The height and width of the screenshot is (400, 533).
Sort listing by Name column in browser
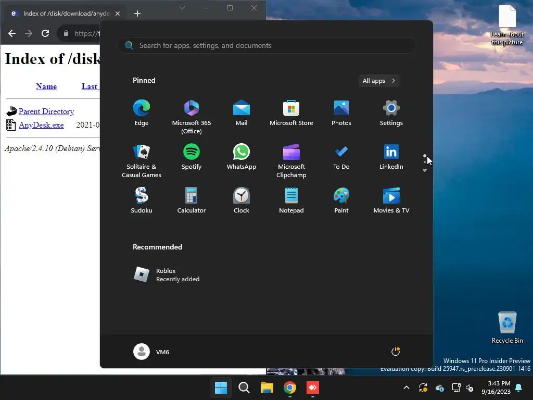coord(46,86)
